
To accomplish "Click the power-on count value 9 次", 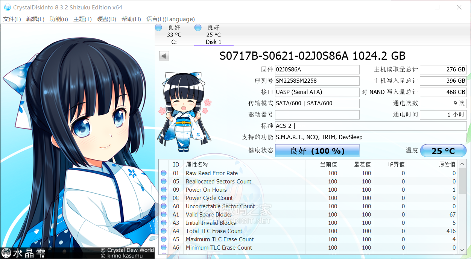I will click(x=443, y=103).
